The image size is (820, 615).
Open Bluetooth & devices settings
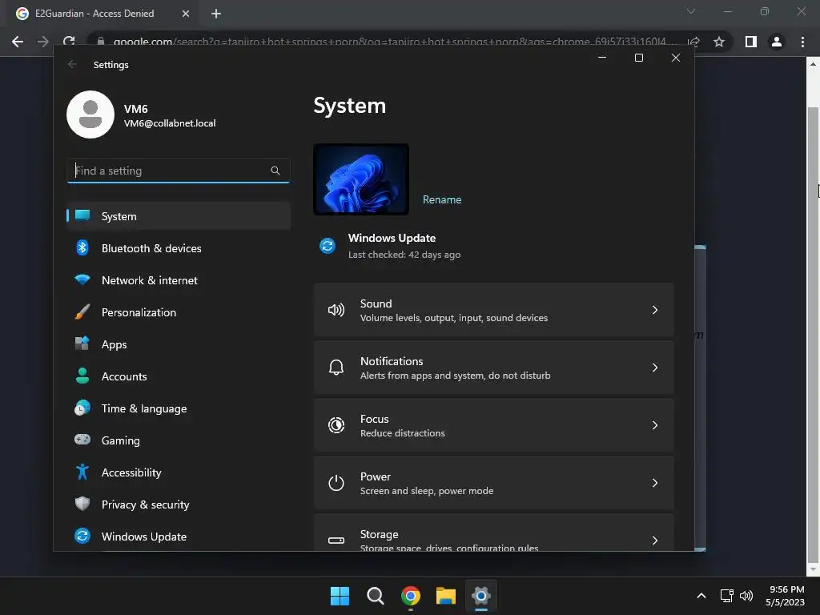point(179,248)
